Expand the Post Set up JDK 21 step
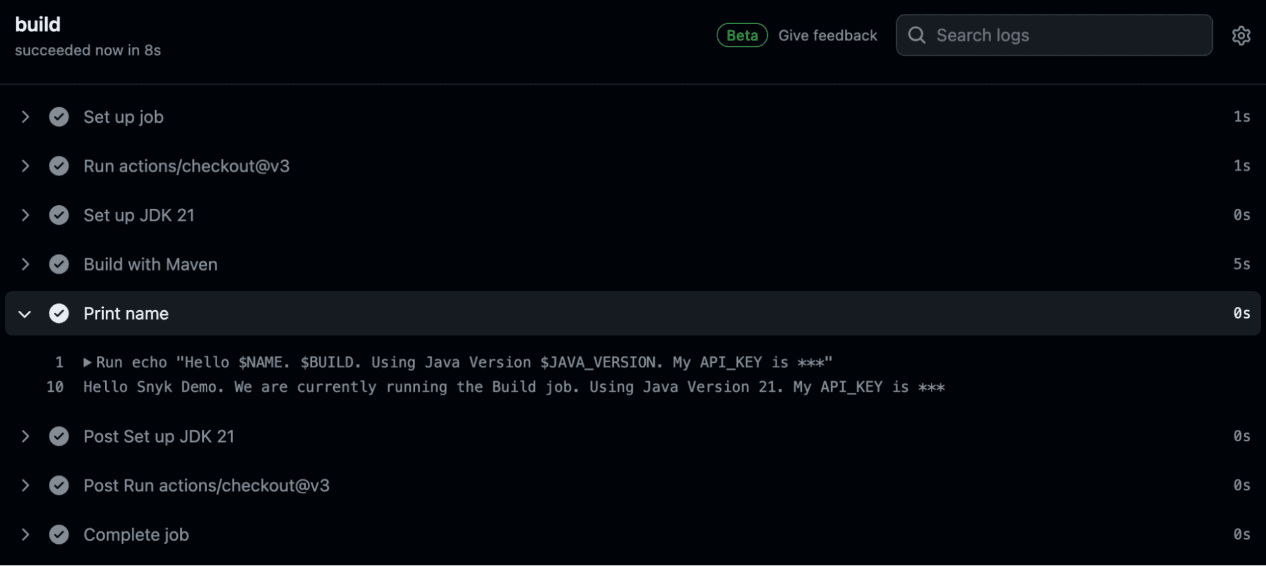 pos(25,436)
